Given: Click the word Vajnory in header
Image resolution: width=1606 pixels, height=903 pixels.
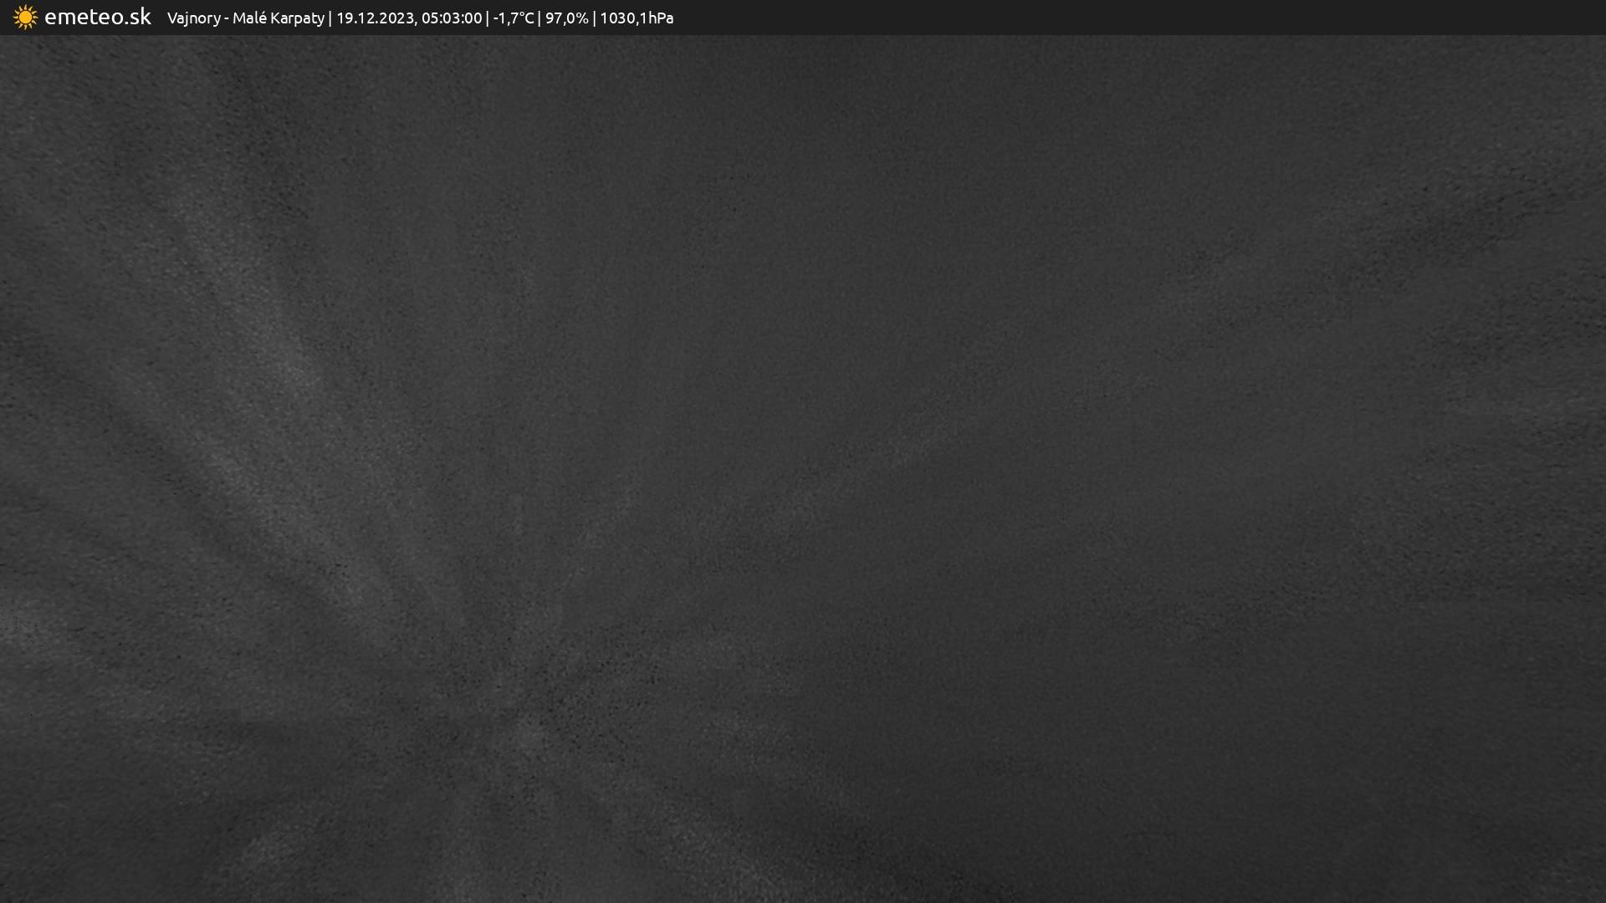Looking at the screenshot, I should pos(193,18).
